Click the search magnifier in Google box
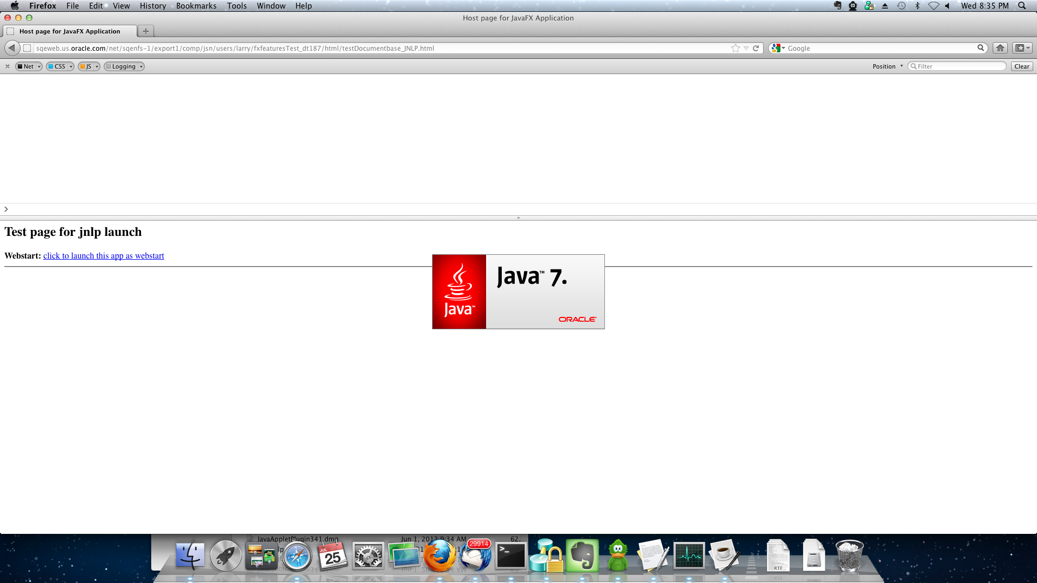1037x583 pixels. click(980, 48)
